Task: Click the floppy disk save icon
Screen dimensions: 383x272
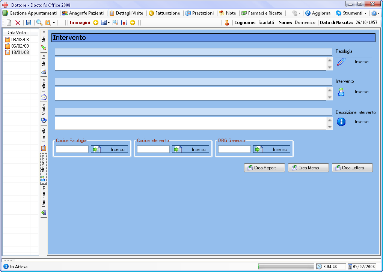Action: pyautogui.click(x=29, y=22)
